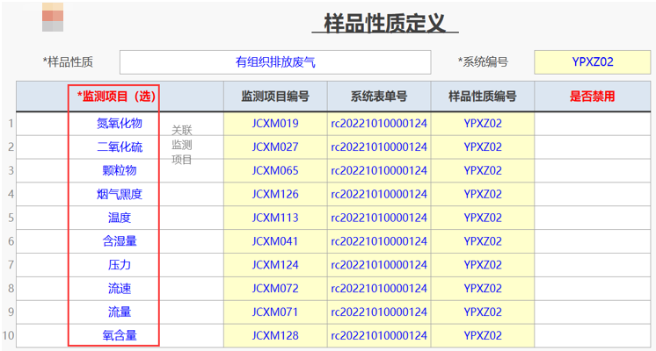Click the 监测项目编号 cell JCXM019

point(275,124)
